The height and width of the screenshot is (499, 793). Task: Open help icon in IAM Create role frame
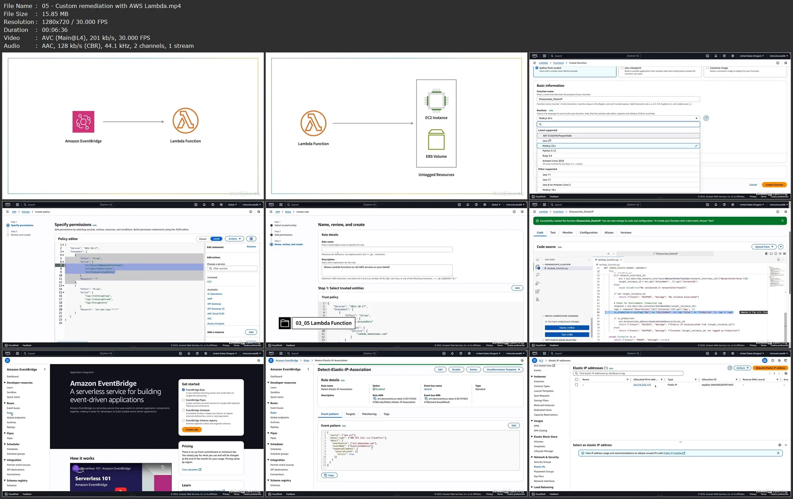[x=476, y=205]
